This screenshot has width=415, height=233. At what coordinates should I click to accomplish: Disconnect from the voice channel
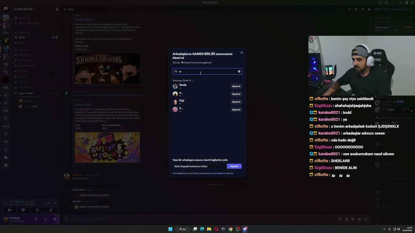coord(55,203)
